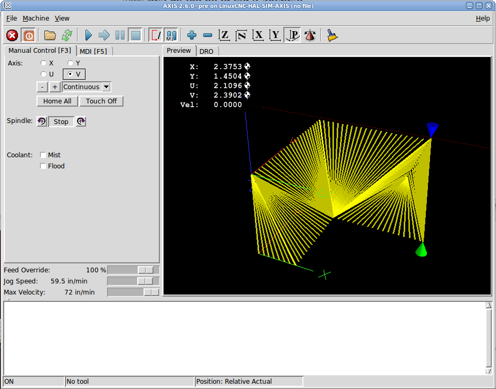Toggle optional pause M1 icon
Screen dimensions: 496x389
(171, 35)
